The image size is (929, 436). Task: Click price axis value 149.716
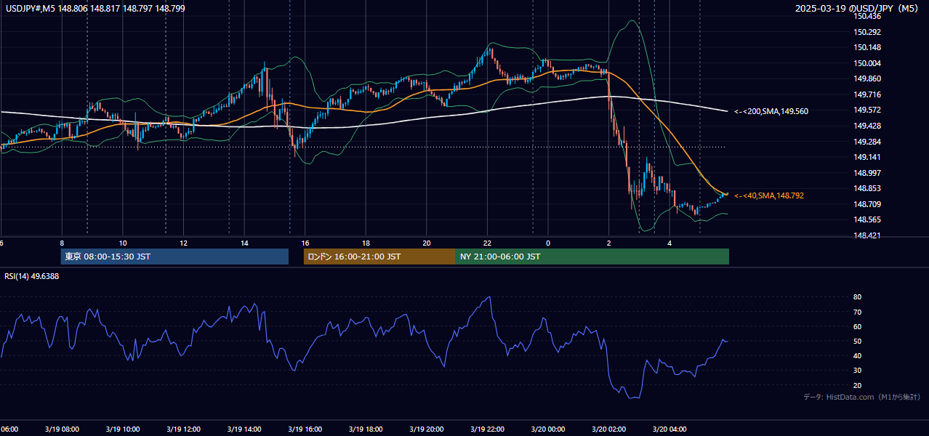click(x=867, y=94)
